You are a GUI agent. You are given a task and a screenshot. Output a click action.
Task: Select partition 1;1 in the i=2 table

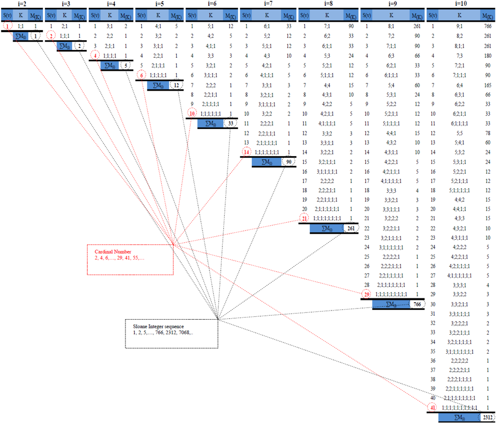point(20,26)
